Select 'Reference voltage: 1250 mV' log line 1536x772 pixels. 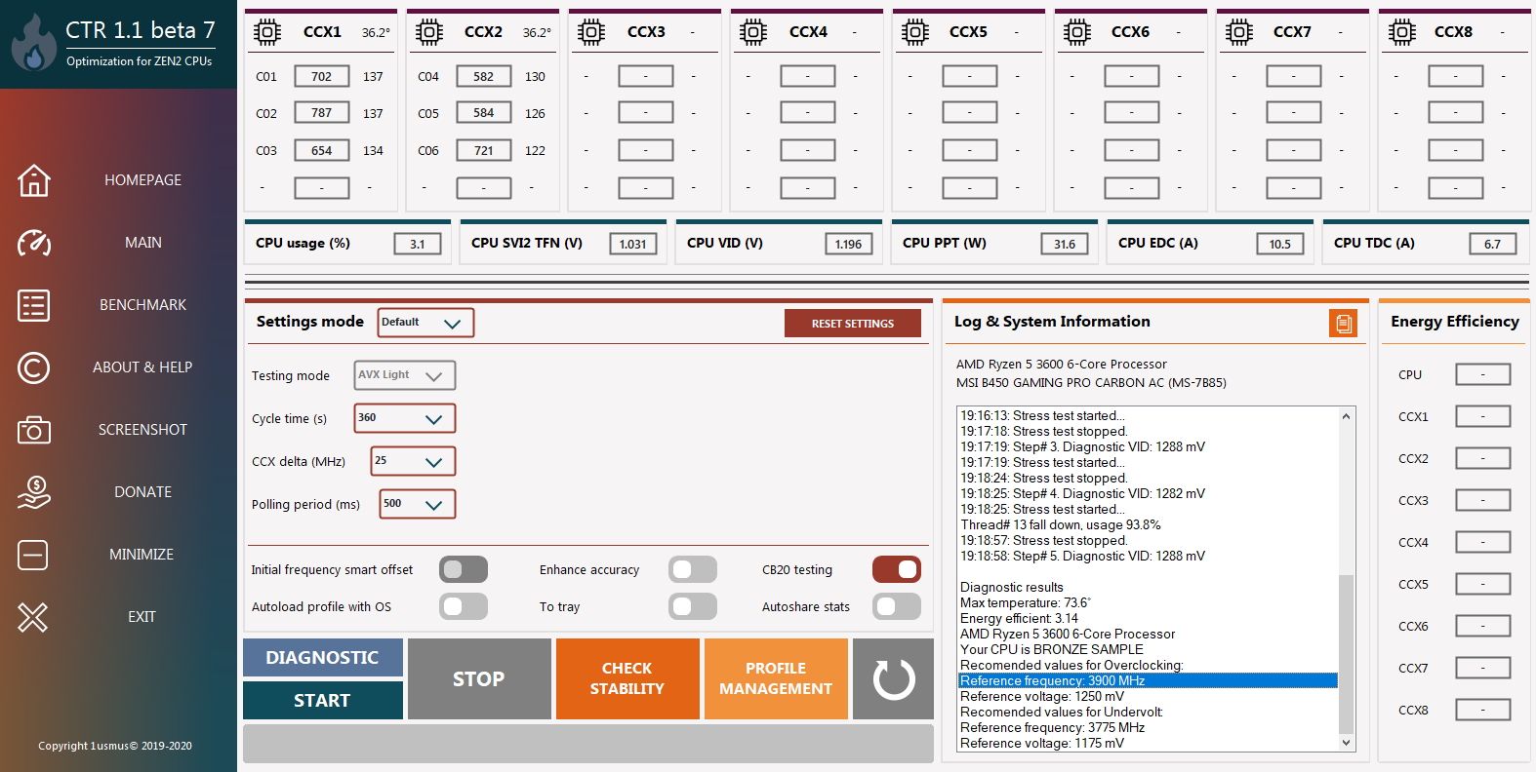pos(1042,696)
